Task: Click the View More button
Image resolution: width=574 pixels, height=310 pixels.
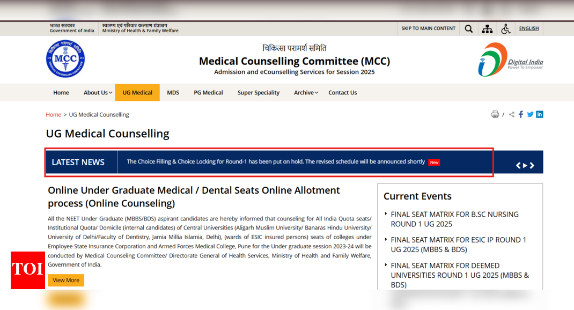Action: pos(66,280)
